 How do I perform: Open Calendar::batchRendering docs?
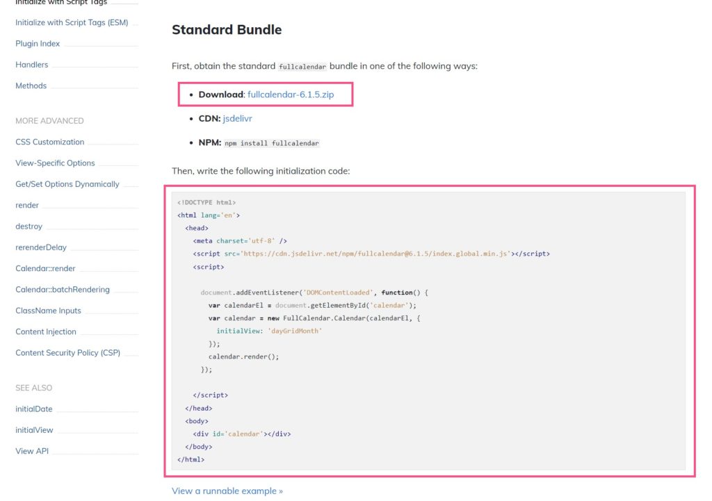pos(62,289)
